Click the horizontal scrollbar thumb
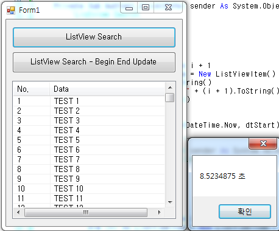The height and width of the screenshot is (231, 279). pyautogui.click(x=86, y=212)
